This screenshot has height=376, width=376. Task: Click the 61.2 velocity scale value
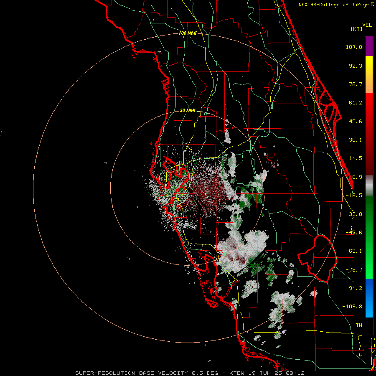coord(356,103)
